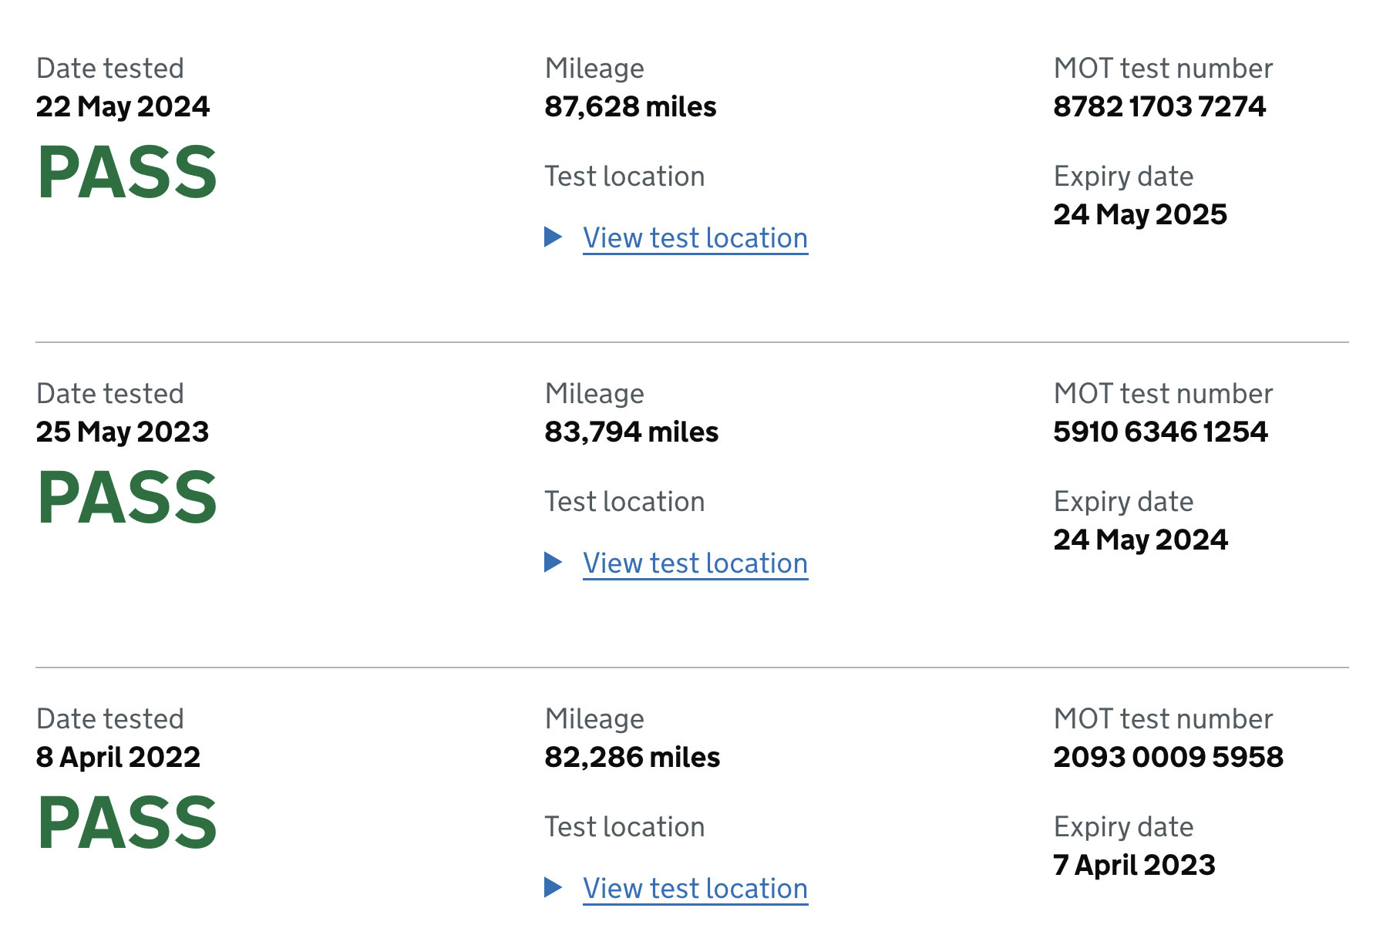The height and width of the screenshot is (945, 1383).
Task: Expand the disclosure triangle for the 22 May 2024 test
Action: (x=553, y=237)
